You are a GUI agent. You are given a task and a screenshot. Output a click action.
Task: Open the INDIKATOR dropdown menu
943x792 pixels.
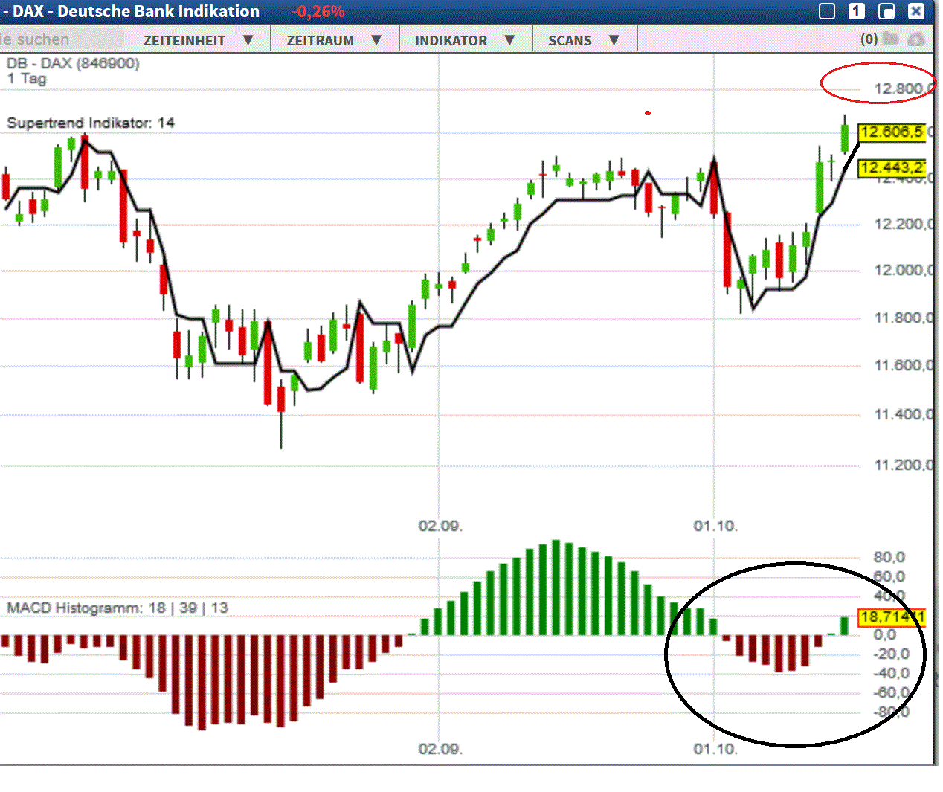(x=465, y=40)
